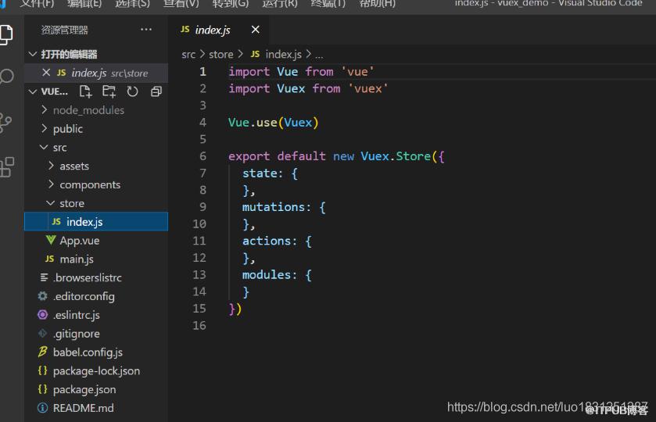656x422 pixels.
Task: Expand the components folder
Action: 51,184
